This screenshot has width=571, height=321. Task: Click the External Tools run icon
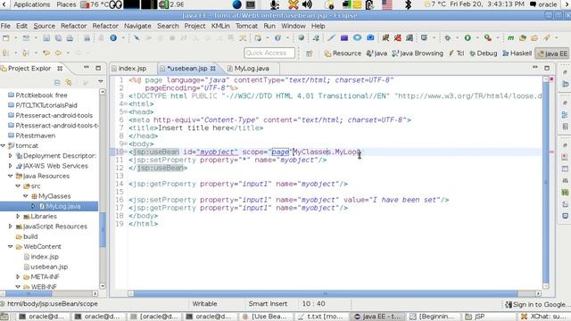point(488,37)
